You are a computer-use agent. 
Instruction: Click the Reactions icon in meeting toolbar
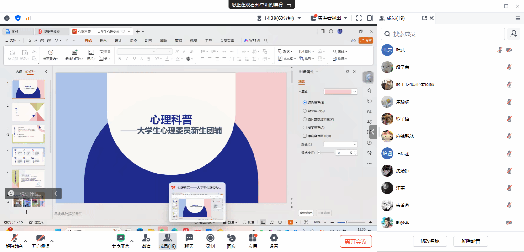[x=231, y=238]
